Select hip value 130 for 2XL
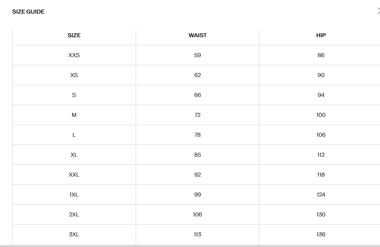Image resolution: width=380 pixels, height=247 pixels. pos(321,215)
